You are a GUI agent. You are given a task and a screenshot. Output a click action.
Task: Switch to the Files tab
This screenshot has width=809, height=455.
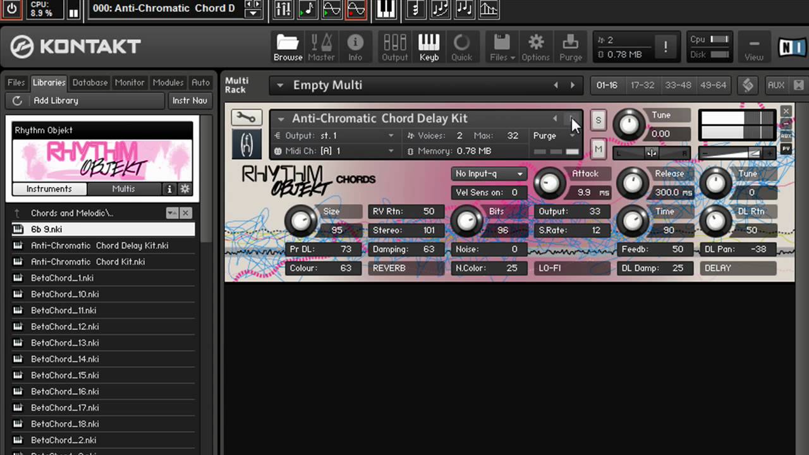[16, 82]
